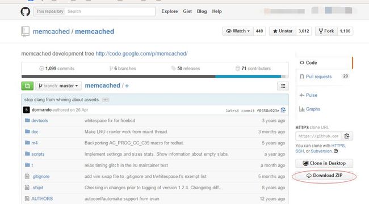Click the plus sign to create new file
The width and height of the screenshot is (369, 204).
coord(127,86)
